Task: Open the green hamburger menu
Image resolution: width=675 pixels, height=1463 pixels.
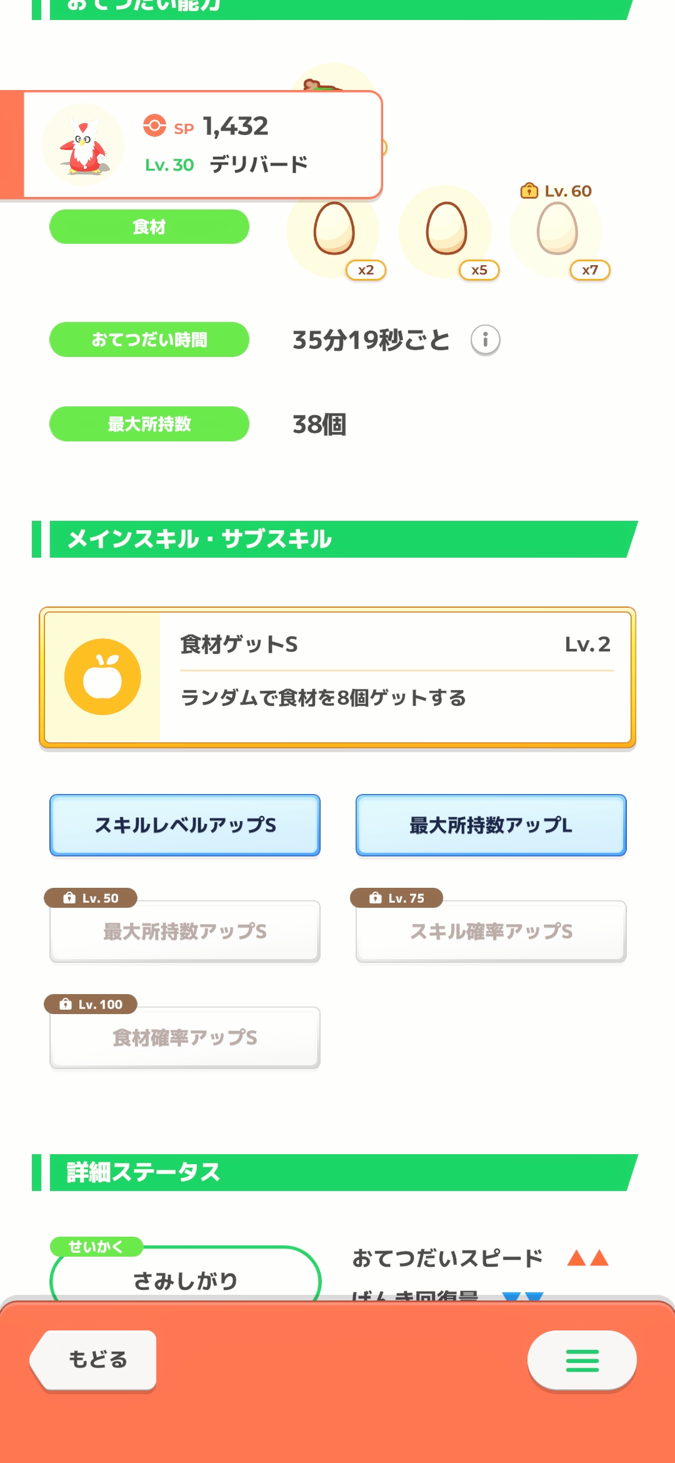Action: [582, 1360]
